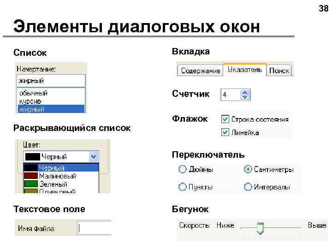Uncheck the Строка состояния checkbox
Viewport: 332px width, 249px height.
[225, 119]
